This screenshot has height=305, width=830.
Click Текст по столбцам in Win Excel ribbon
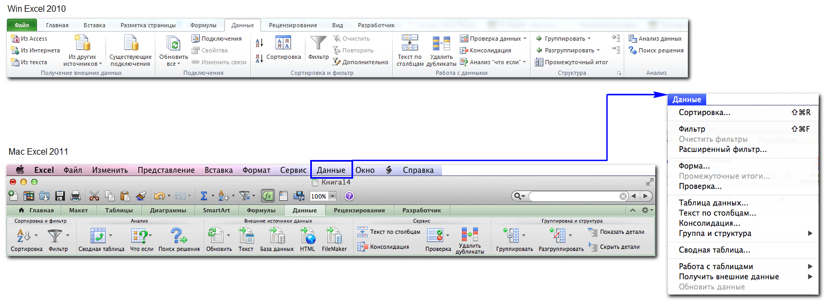click(409, 51)
